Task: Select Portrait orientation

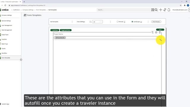Action: point(118,22)
